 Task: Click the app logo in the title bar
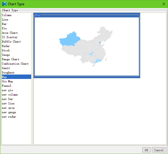pyautogui.click(x=4, y=4)
